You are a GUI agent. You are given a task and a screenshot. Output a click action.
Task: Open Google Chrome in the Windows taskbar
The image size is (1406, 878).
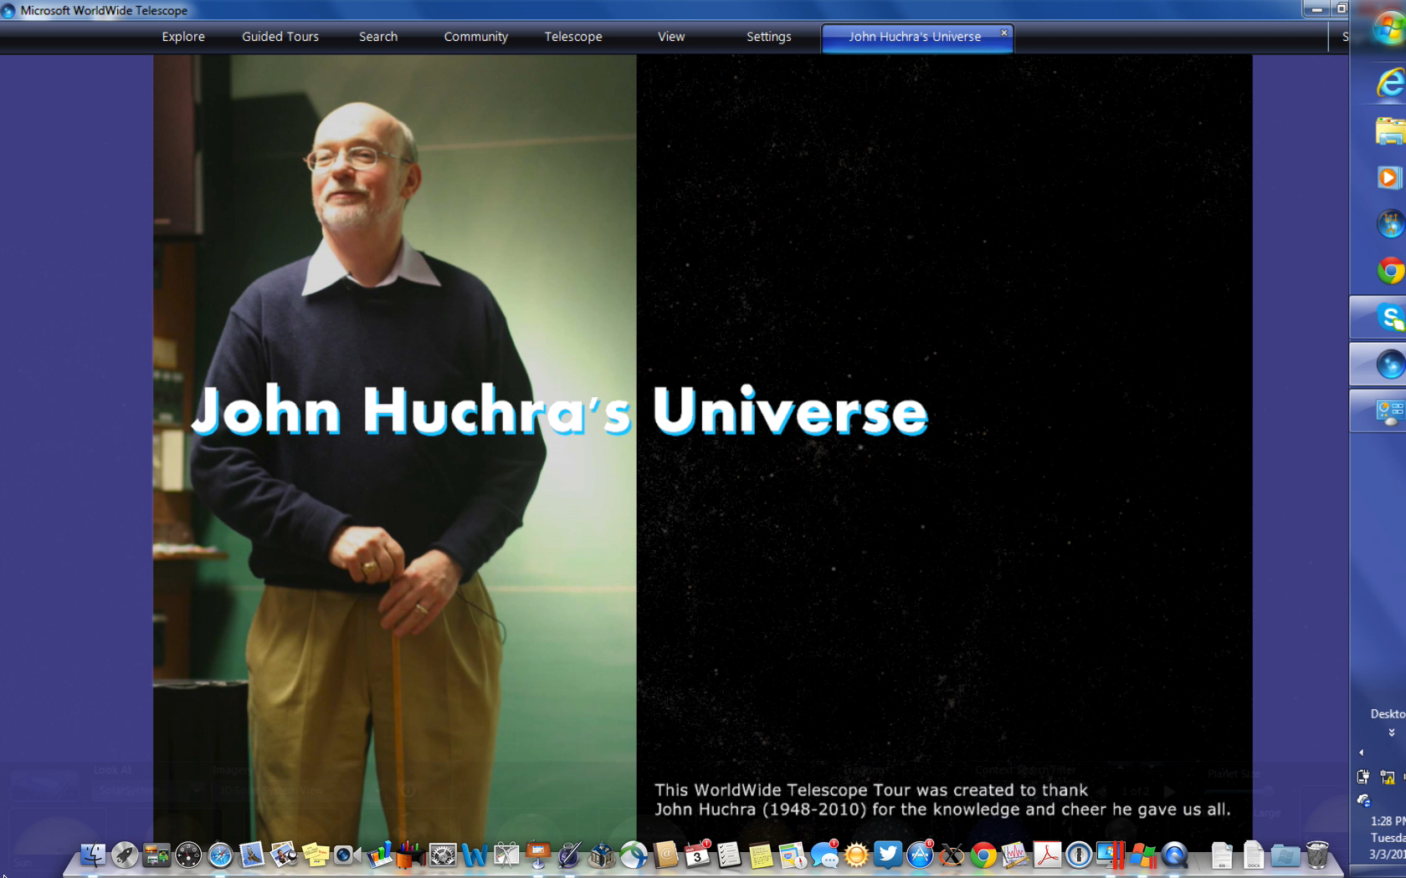[x=1389, y=271]
